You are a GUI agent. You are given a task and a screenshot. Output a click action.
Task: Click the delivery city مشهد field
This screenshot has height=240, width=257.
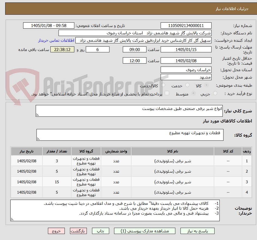pyautogui.click(x=186, y=77)
